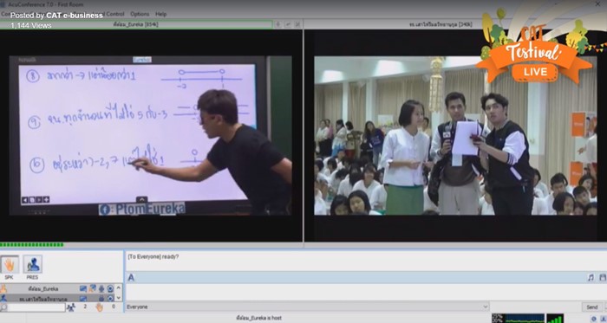Click the [240k] right video title bar
The height and width of the screenshot is (323, 607).
[441, 24]
